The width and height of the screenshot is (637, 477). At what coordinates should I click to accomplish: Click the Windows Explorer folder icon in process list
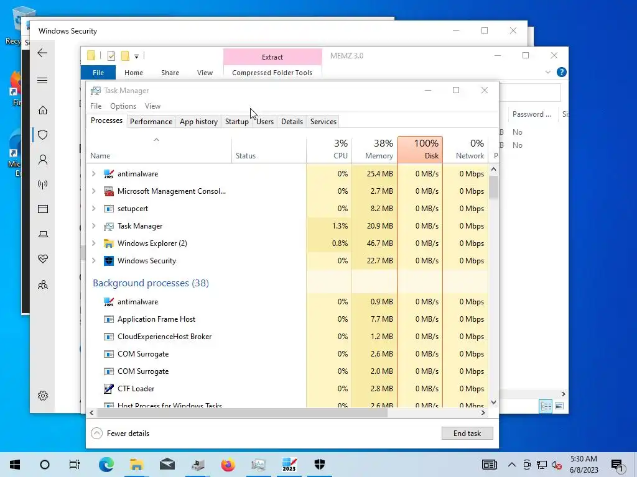tap(108, 243)
